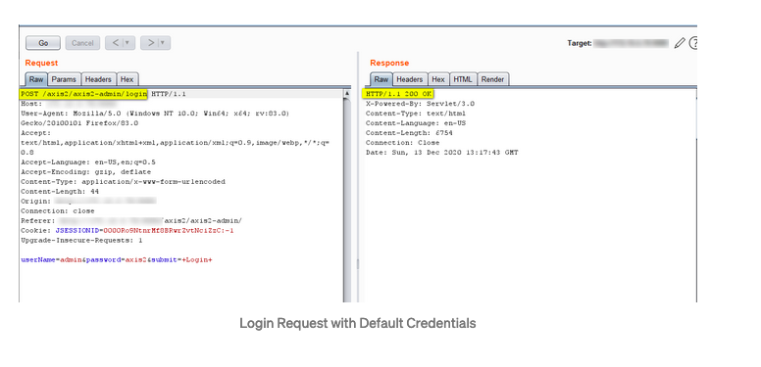The image size is (761, 367).
Task: Open the forward history dropdown arrow
Action: point(164,43)
